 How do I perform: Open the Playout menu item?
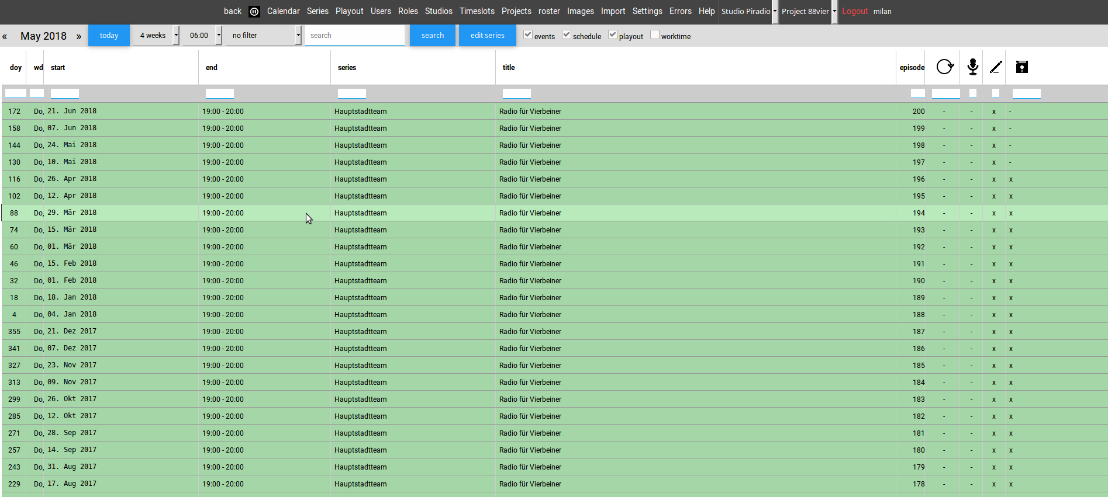pyautogui.click(x=349, y=11)
